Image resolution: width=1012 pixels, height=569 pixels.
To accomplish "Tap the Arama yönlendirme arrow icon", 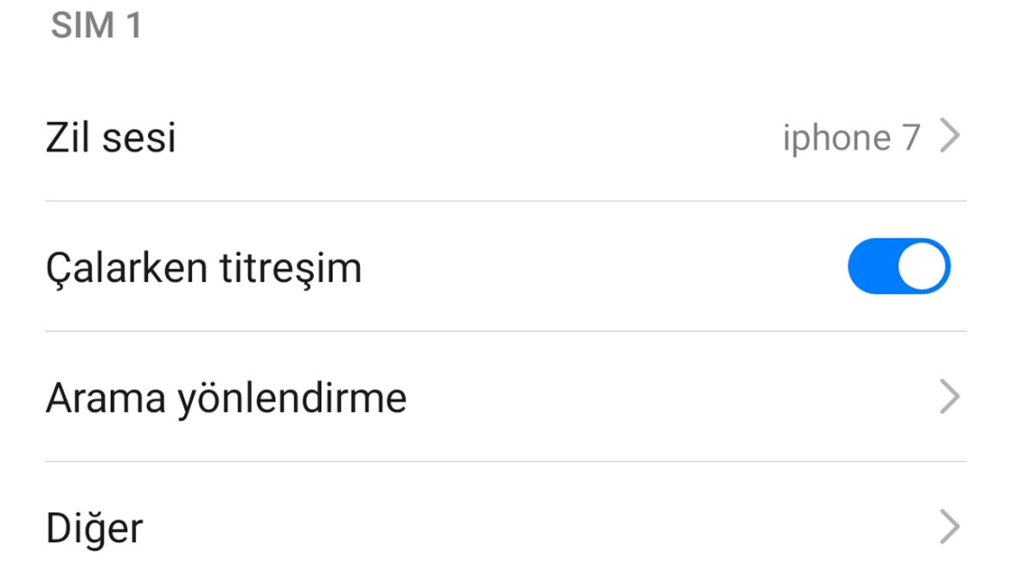I will point(950,398).
